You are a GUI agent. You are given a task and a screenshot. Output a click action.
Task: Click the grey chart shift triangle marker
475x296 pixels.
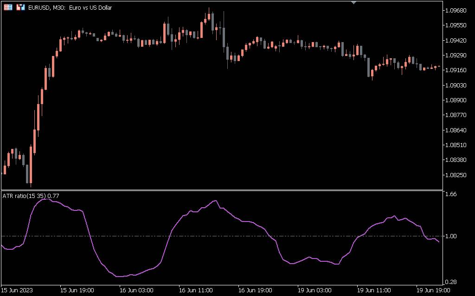click(x=353, y=2)
